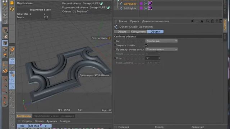Click the question mark arrow tool icon

(x=5, y=104)
